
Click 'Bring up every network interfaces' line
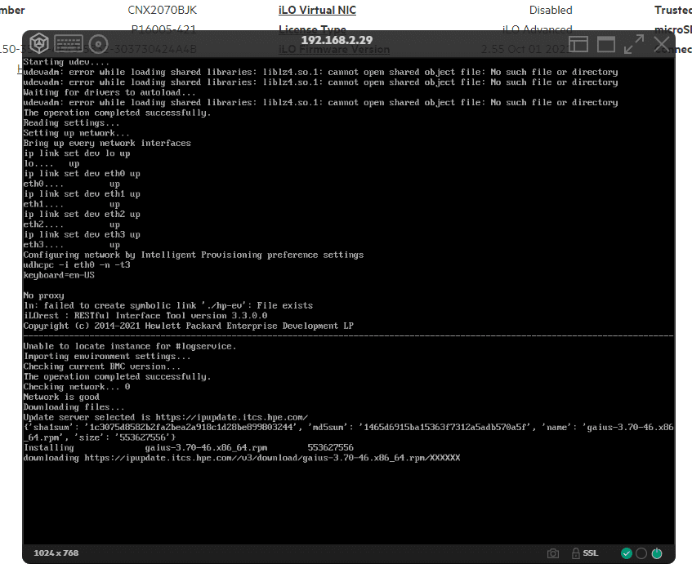pos(107,144)
